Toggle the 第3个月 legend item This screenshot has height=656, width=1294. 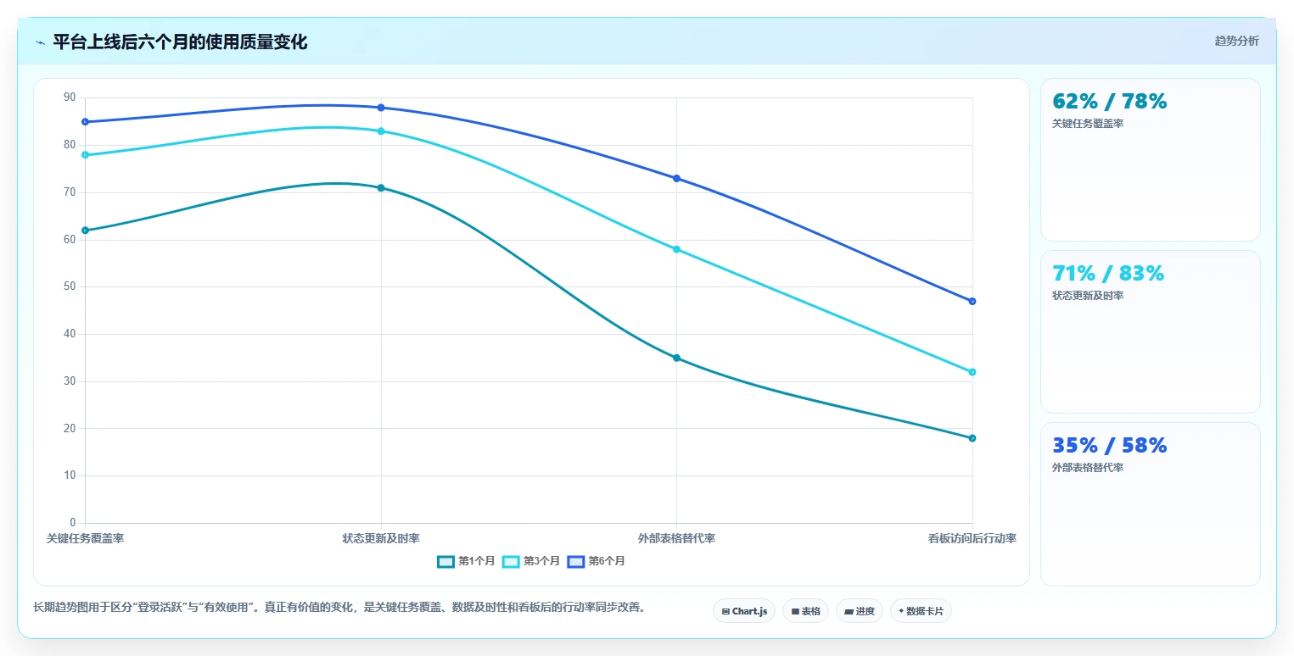(531, 561)
